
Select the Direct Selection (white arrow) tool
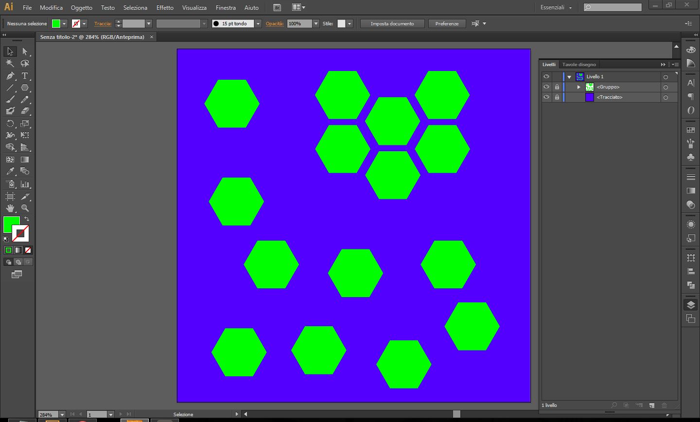25,52
